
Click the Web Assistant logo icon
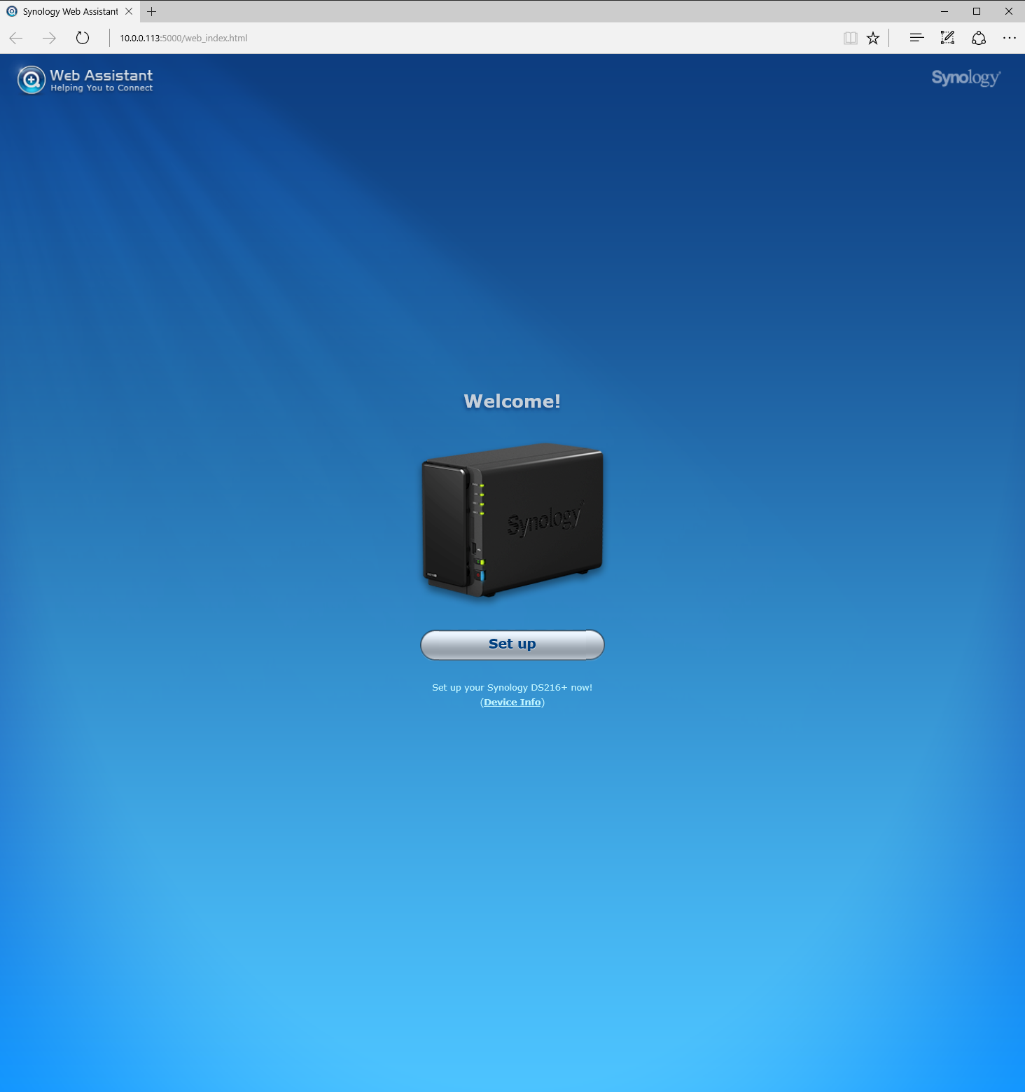tap(32, 80)
